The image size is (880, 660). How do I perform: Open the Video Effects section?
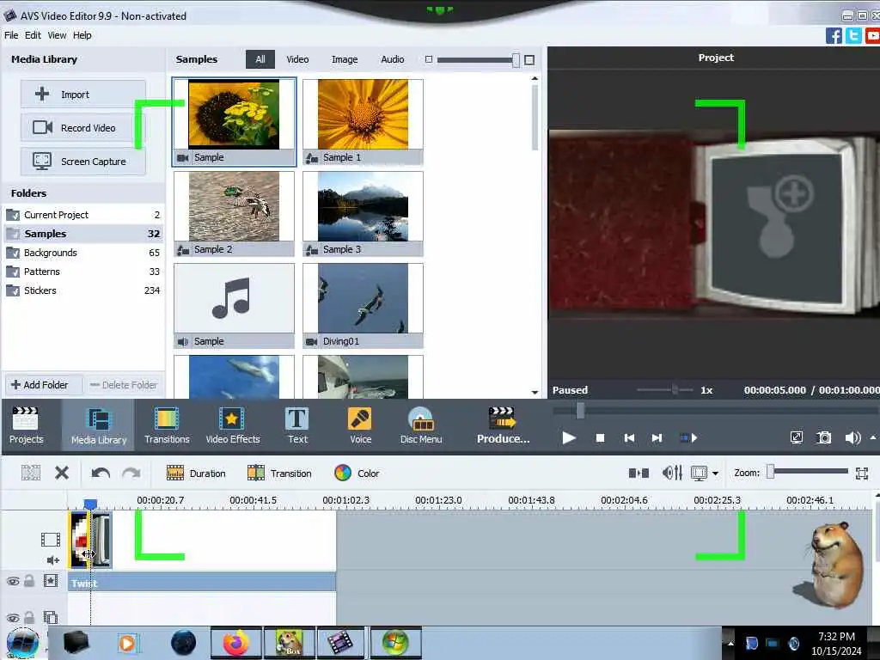pos(232,425)
